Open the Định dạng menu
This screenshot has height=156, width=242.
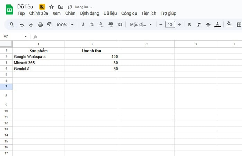89,13
